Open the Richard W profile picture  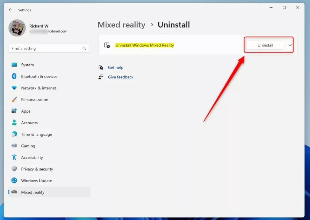click(x=17, y=28)
